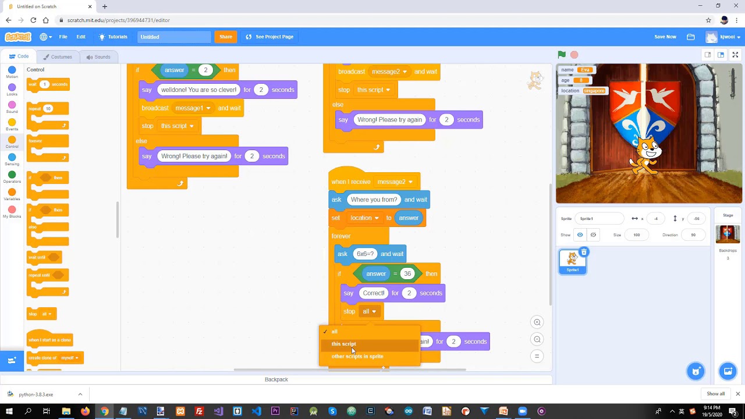Open the Sensing block category
This screenshot has width=745, height=419.
(x=12, y=160)
